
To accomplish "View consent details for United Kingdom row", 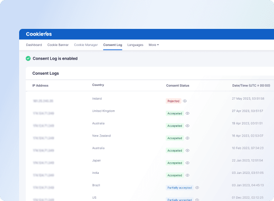I will (x=187, y=113).
